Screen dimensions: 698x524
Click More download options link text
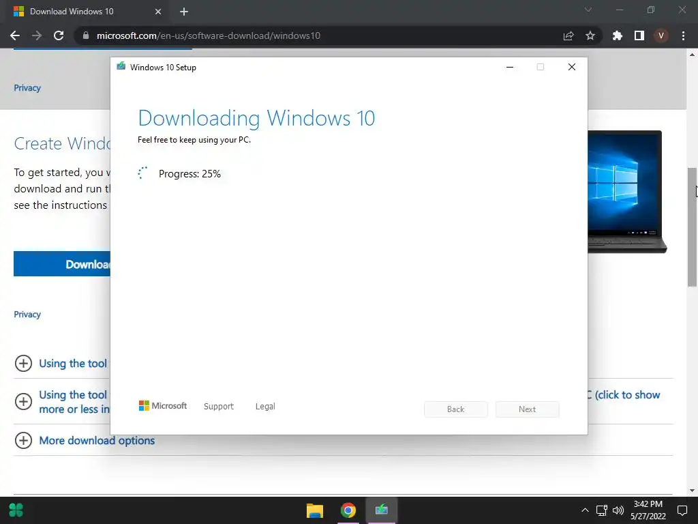(x=97, y=440)
